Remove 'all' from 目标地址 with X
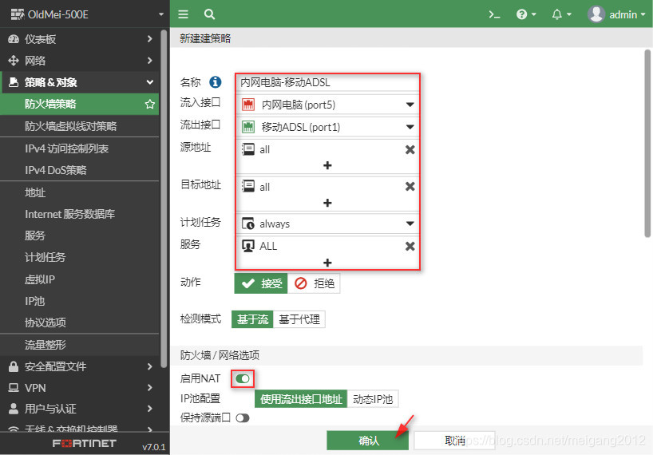 (410, 187)
